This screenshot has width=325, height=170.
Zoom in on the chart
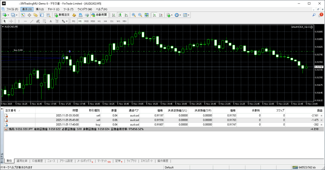pos(134,15)
